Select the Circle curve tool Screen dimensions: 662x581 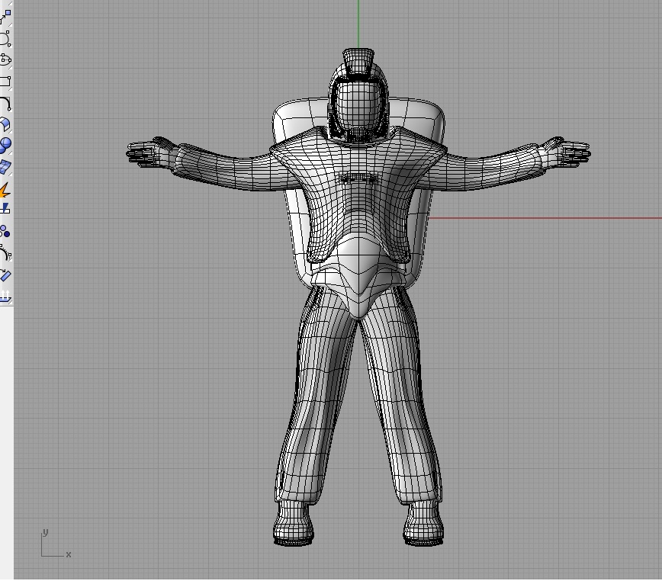(5, 38)
